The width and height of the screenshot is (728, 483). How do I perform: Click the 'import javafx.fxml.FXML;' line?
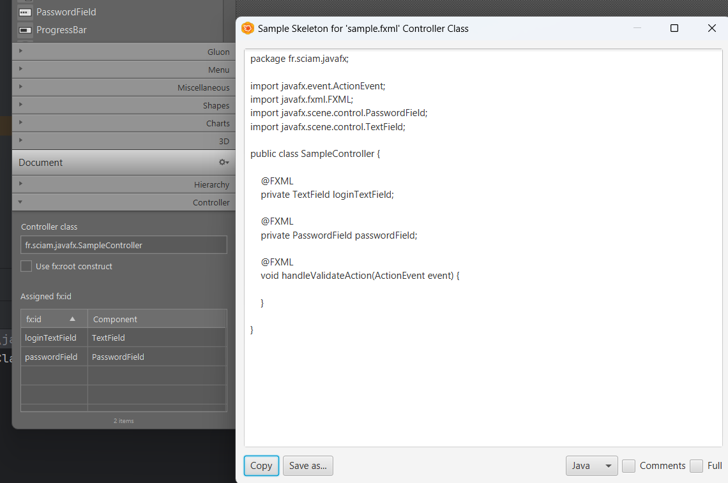pyautogui.click(x=302, y=100)
